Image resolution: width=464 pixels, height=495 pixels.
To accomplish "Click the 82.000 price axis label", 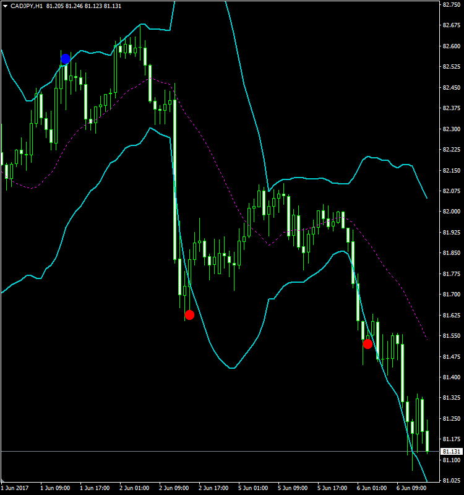I will (452, 212).
